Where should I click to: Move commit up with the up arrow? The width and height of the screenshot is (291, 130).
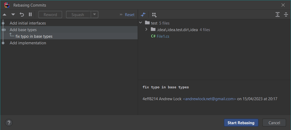pyautogui.click(x=4, y=15)
